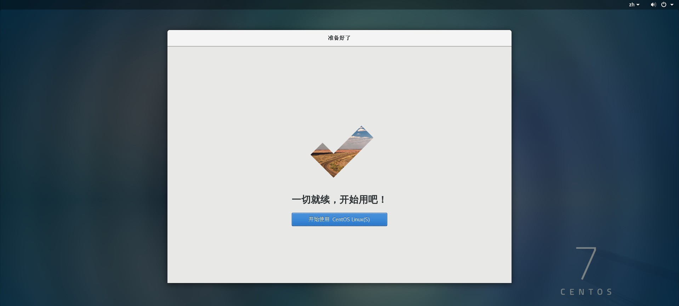This screenshot has height=306, width=679.
Task: Expand the system menu arrow beside power icon
Action: [x=672, y=5]
